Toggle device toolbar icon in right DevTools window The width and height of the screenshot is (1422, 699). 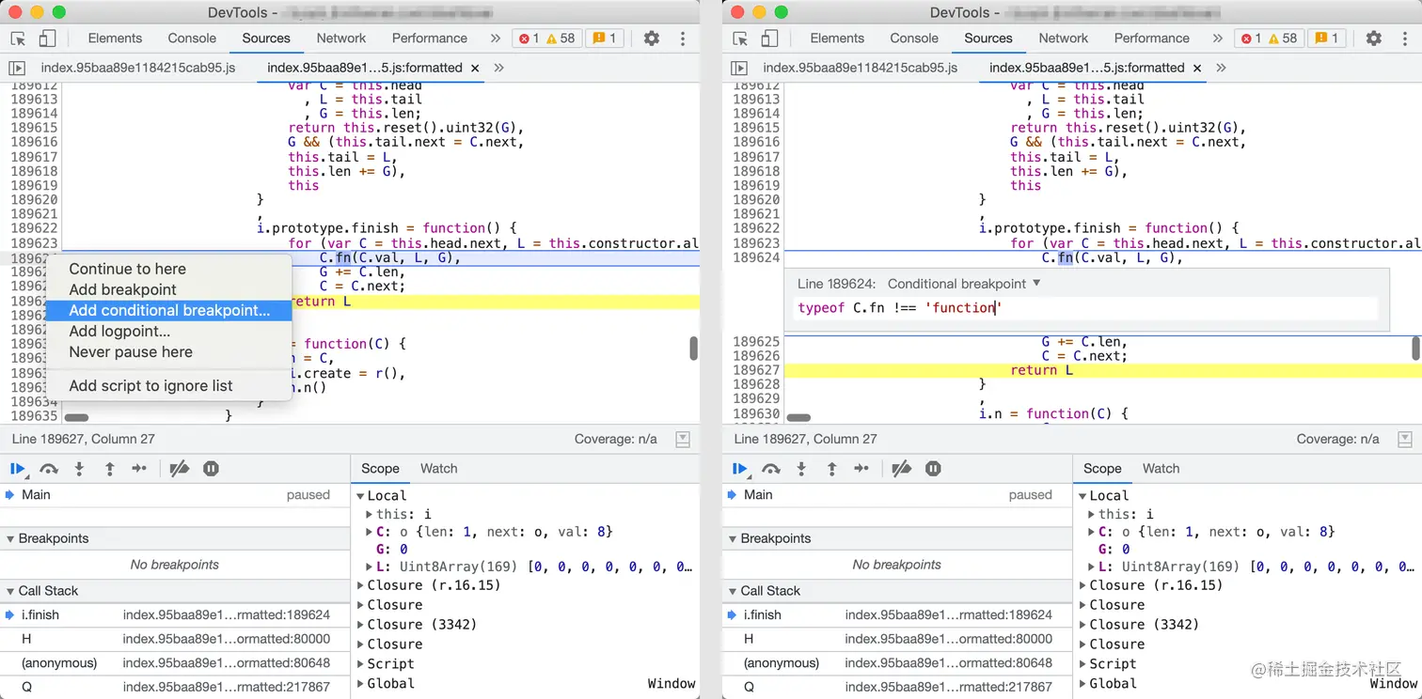(x=769, y=39)
